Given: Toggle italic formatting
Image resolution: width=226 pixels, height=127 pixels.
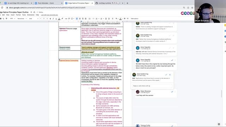Looking at the screenshot, I should (53, 19).
